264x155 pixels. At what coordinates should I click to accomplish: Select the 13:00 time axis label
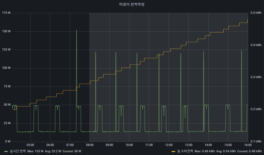tap(189, 145)
